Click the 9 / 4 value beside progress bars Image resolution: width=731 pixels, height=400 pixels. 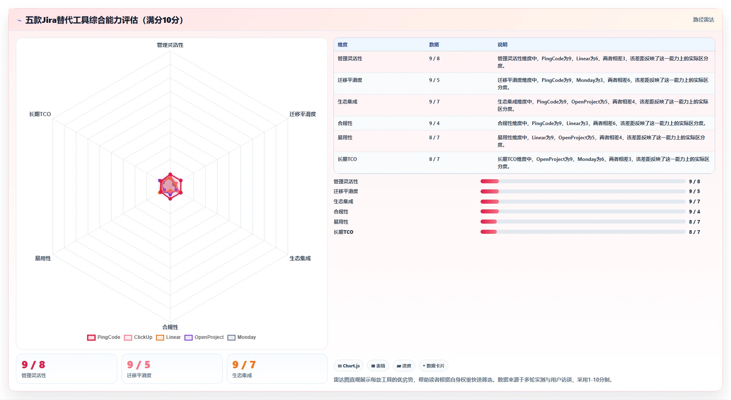[694, 212]
